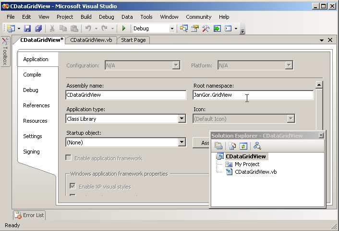Click View Class Diagram icon in Solution Explorer
This screenshot has width=339, height=231.
pyautogui.click(x=257, y=146)
